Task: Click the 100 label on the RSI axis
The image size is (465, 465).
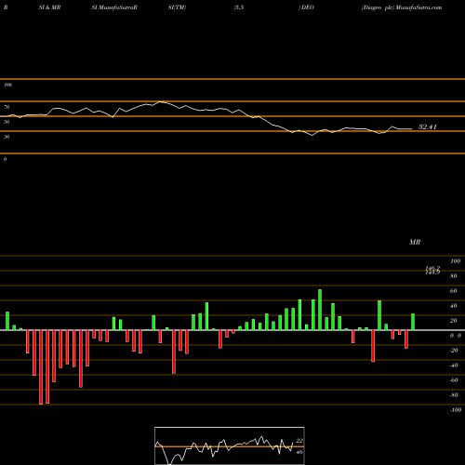Action: (7, 85)
